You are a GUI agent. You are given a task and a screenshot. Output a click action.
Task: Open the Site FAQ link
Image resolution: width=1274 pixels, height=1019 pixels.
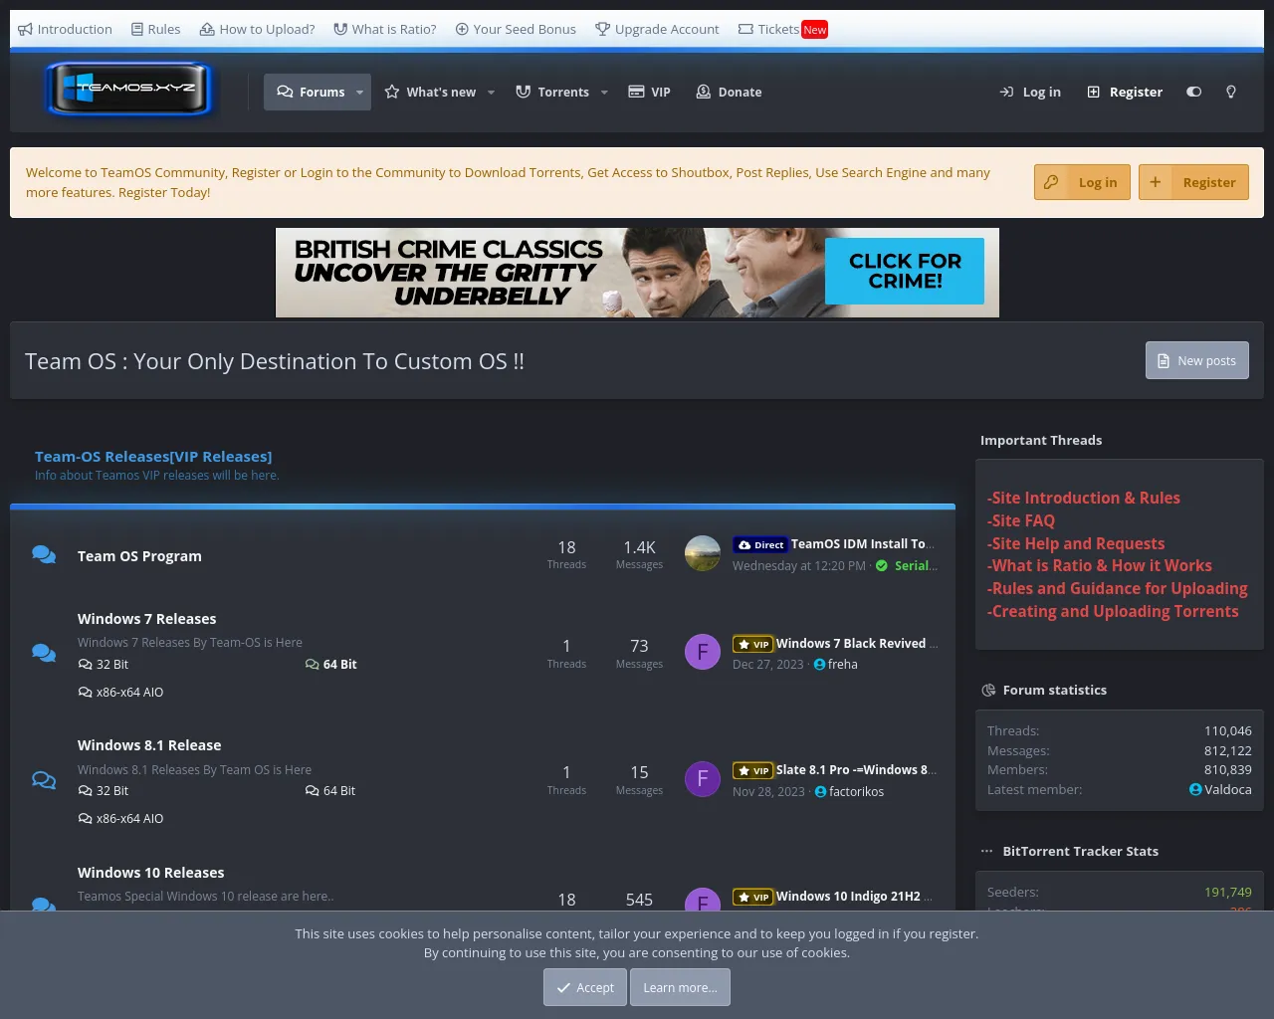click(x=1020, y=520)
